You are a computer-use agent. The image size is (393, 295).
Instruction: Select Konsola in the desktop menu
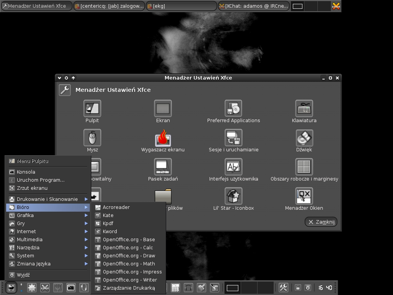click(x=26, y=172)
